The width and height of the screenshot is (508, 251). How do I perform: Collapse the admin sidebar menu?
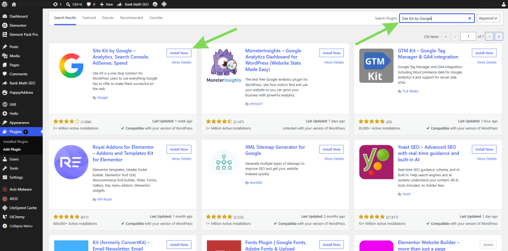(21, 226)
